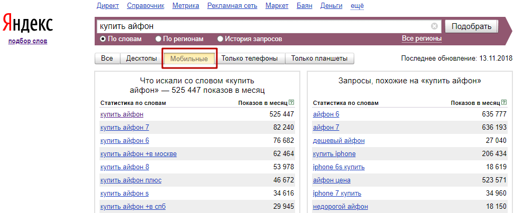
Task: Open the "дешевый айфон" similar query link
Action: point(338,140)
